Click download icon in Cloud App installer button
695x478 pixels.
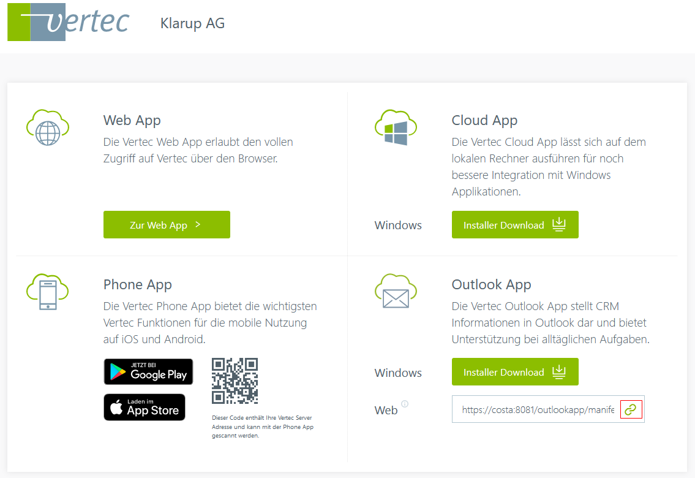tap(559, 224)
